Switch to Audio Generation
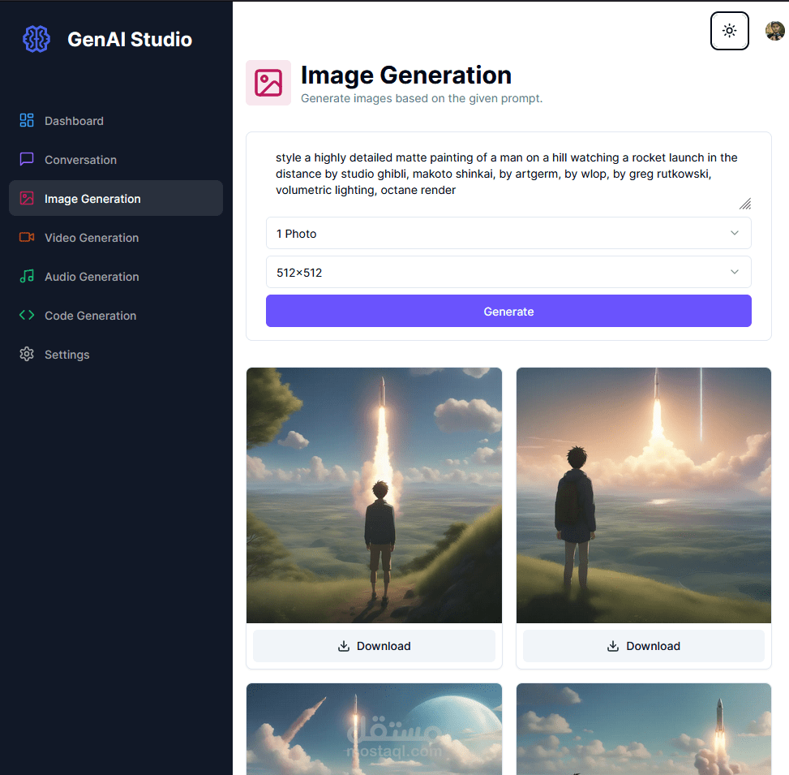Viewport: 789px width, 775px height. coord(116,277)
